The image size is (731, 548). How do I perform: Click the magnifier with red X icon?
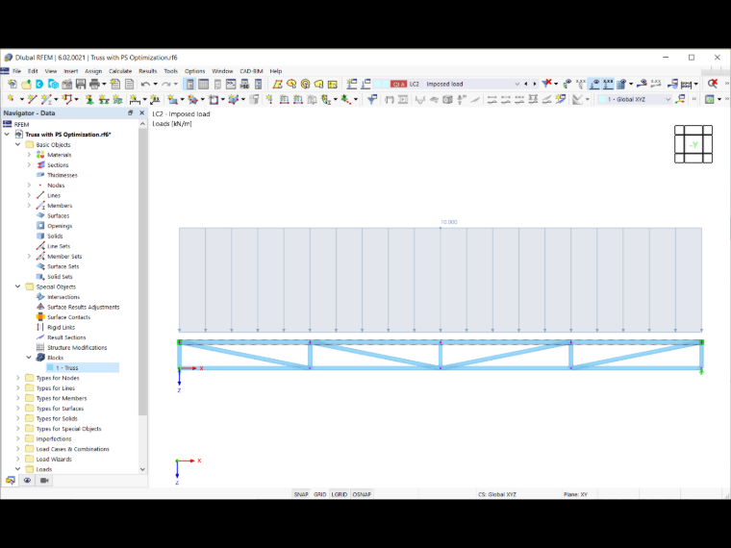713,84
